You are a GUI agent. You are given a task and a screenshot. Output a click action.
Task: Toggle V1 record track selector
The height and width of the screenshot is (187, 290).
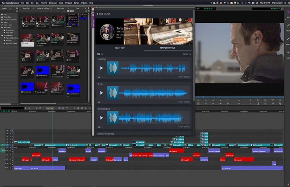tap(7, 145)
